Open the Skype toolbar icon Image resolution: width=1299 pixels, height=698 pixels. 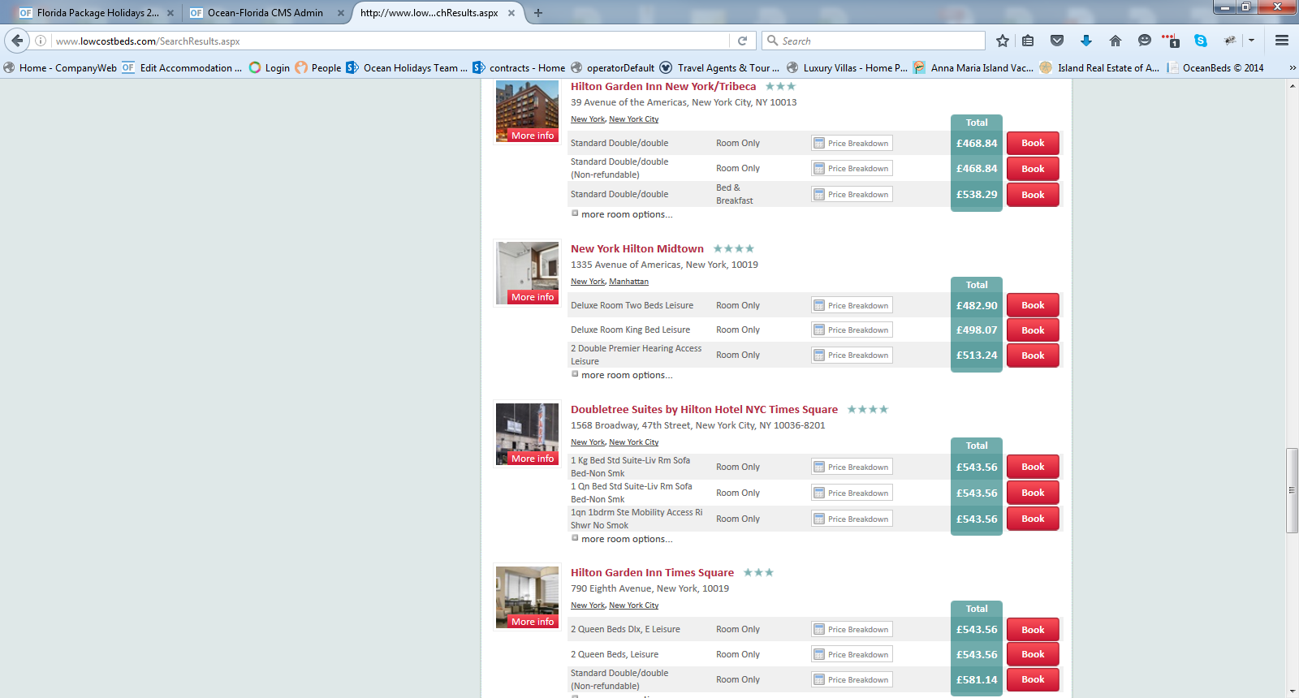click(x=1201, y=41)
